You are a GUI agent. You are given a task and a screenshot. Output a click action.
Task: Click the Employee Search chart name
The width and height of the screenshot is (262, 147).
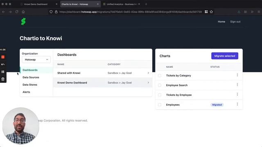177,85
